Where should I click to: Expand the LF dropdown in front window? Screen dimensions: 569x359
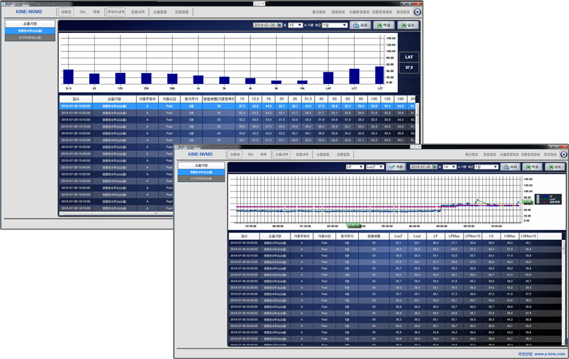tap(354, 167)
